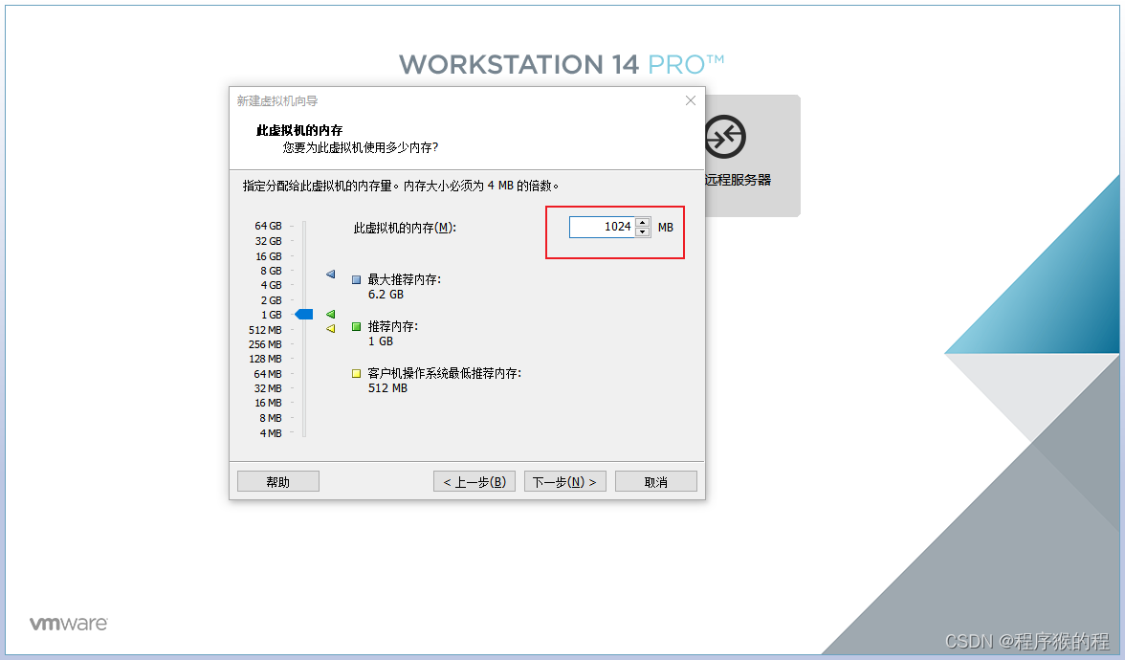The width and height of the screenshot is (1125, 660).
Task: Click the WORKSTATION 14 PRO title text
Action: pyautogui.click(x=562, y=63)
